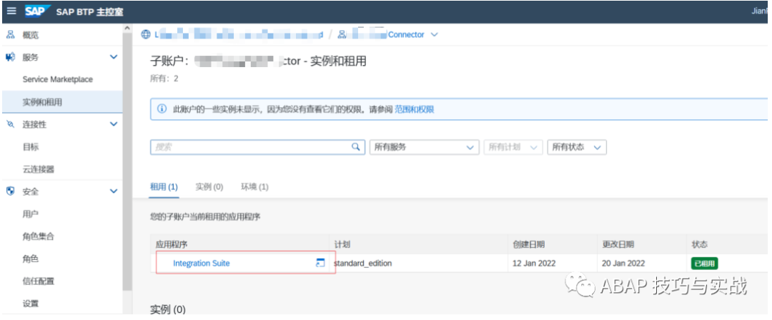Image resolution: width=772 pixels, height=320 pixels.
Task: Click the info icon in message strip
Action: (x=162, y=109)
